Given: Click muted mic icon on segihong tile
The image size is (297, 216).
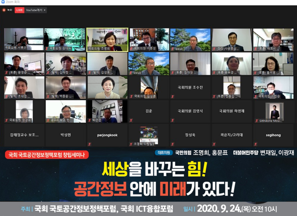Looking at the screenshot, I should [255, 144].
